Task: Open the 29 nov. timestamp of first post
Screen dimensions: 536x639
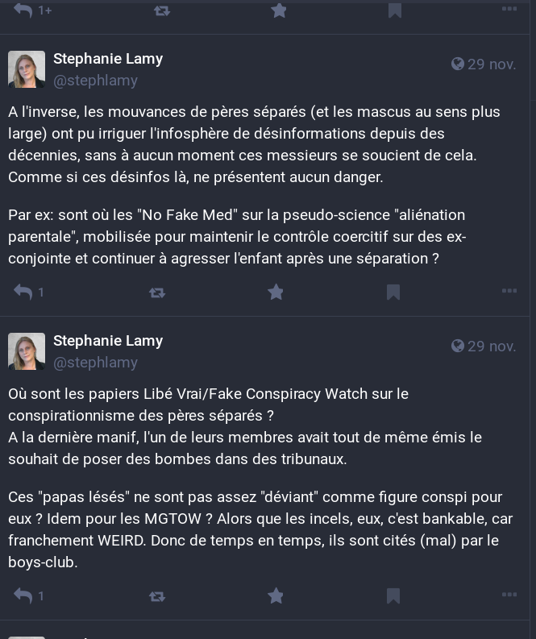Action: (484, 64)
